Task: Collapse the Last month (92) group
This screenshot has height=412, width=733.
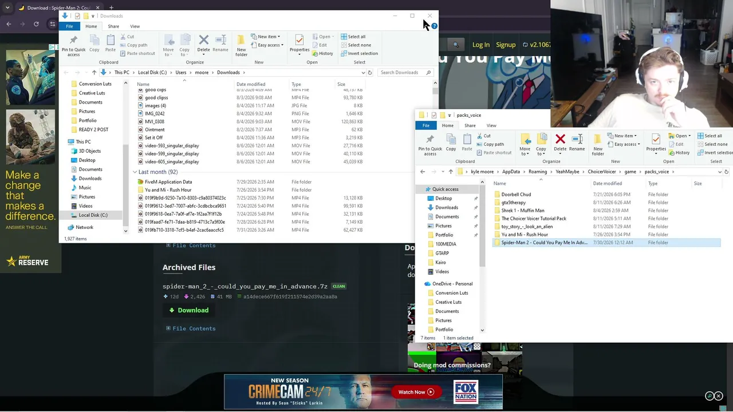Action: (x=135, y=172)
